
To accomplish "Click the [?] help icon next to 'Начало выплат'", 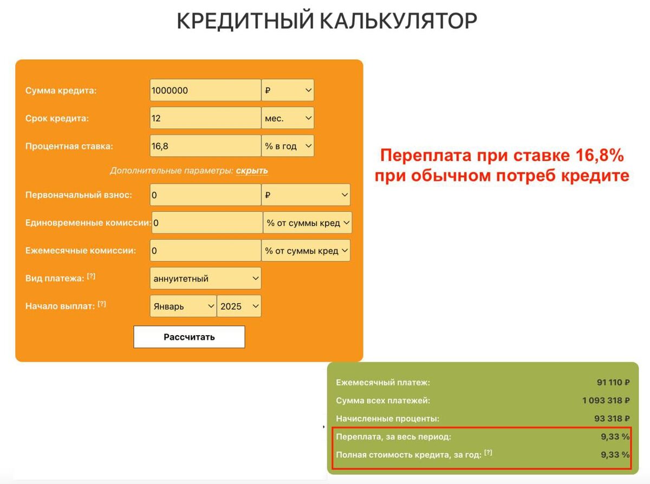I will tap(101, 304).
